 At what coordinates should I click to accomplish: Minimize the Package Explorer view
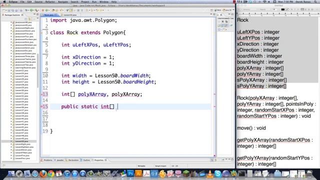(x=34, y=14)
